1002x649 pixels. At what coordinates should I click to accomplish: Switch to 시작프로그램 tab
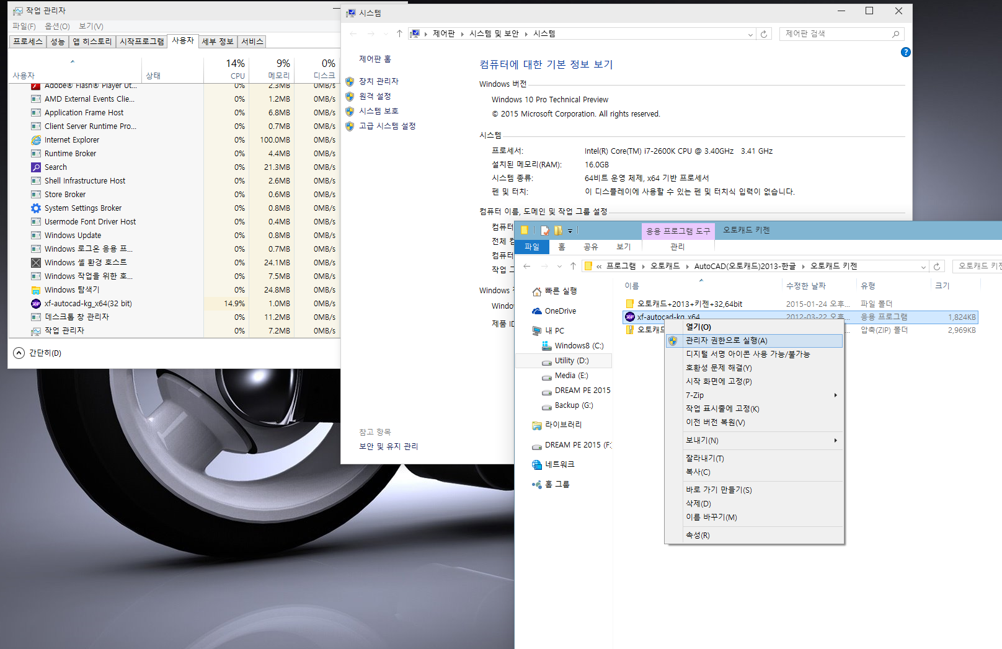coord(142,42)
